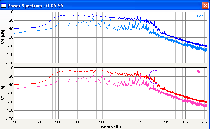Click the "0" dB tick of the Rch graph
210x129 pixels.
pos(12,68)
